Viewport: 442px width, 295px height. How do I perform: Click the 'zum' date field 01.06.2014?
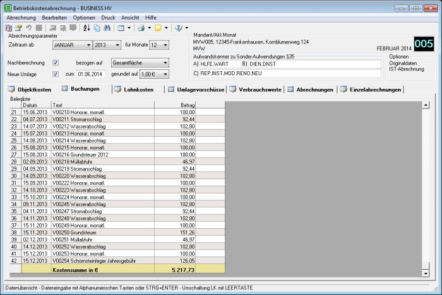(90, 74)
